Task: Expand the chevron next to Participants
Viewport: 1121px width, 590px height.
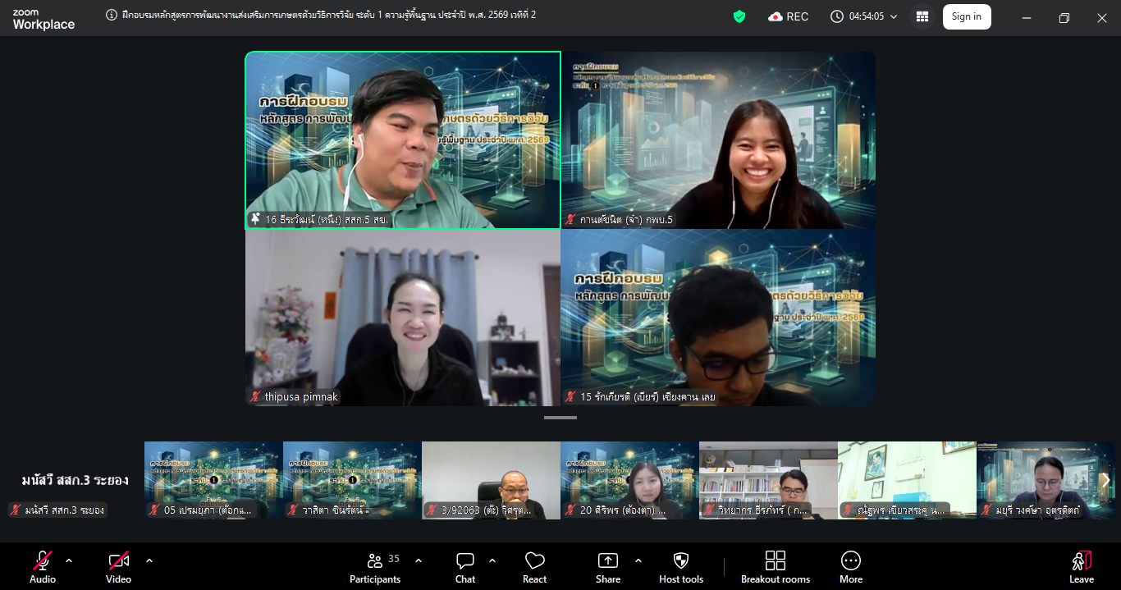Action: pos(419,560)
